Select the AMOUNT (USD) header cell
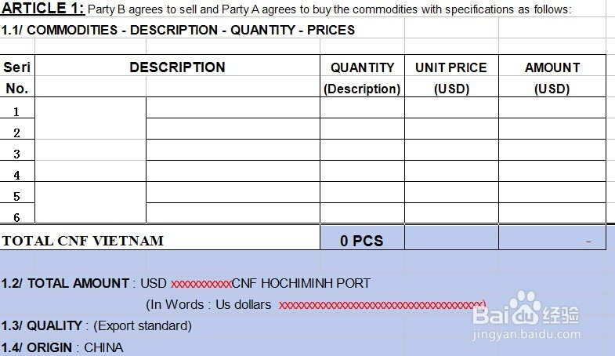 552,77
